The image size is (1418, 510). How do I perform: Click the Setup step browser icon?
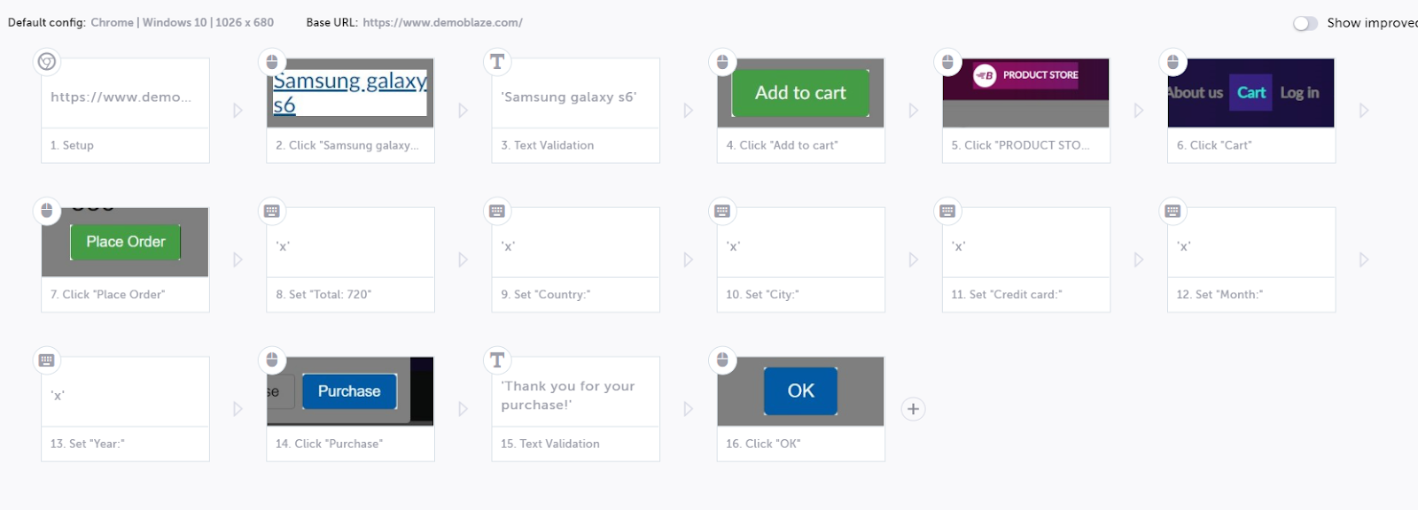pos(47,62)
